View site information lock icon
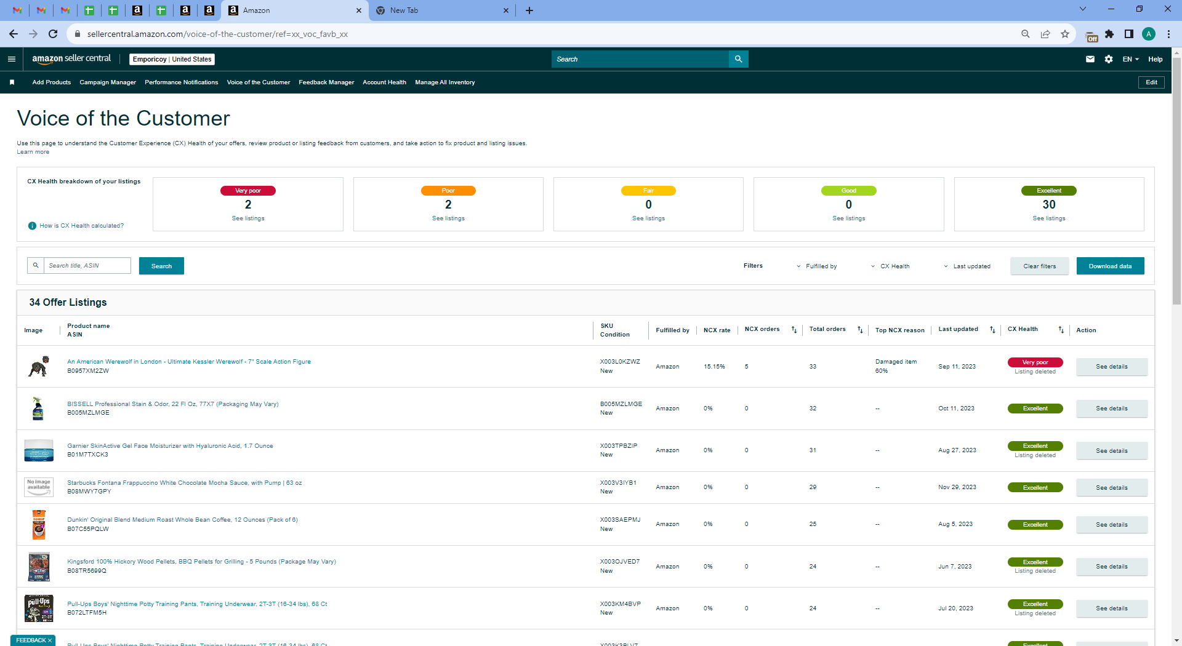The height and width of the screenshot is (646, 1182). pyautogui.click(x=77, y=34)
